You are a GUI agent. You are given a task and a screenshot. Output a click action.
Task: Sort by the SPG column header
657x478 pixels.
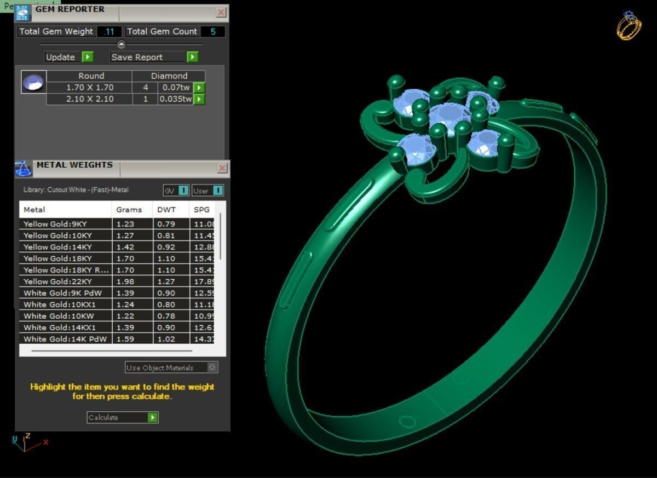tap(202, 210)
